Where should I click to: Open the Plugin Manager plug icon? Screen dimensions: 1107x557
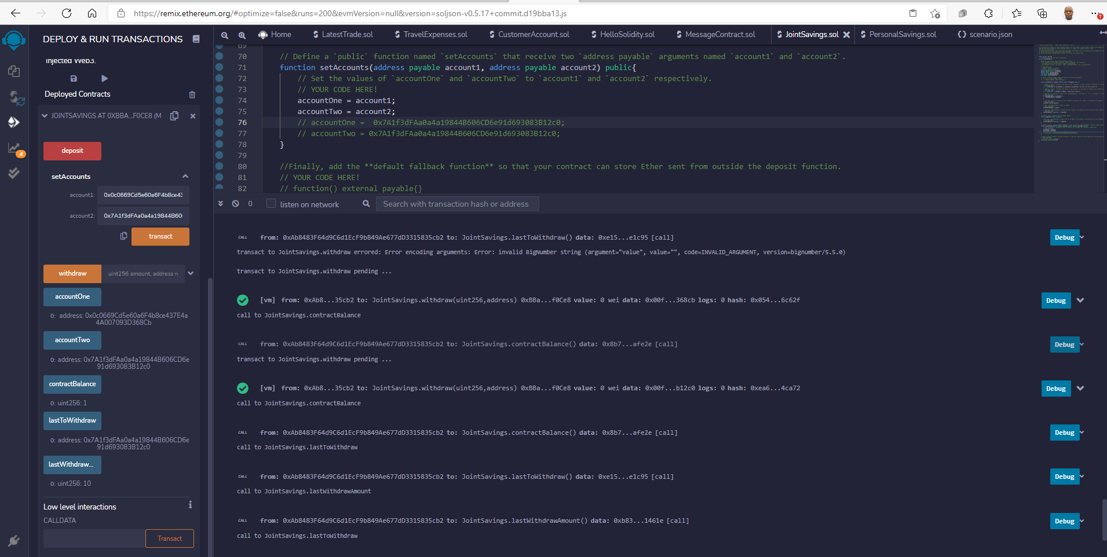[x=14, y=541]
